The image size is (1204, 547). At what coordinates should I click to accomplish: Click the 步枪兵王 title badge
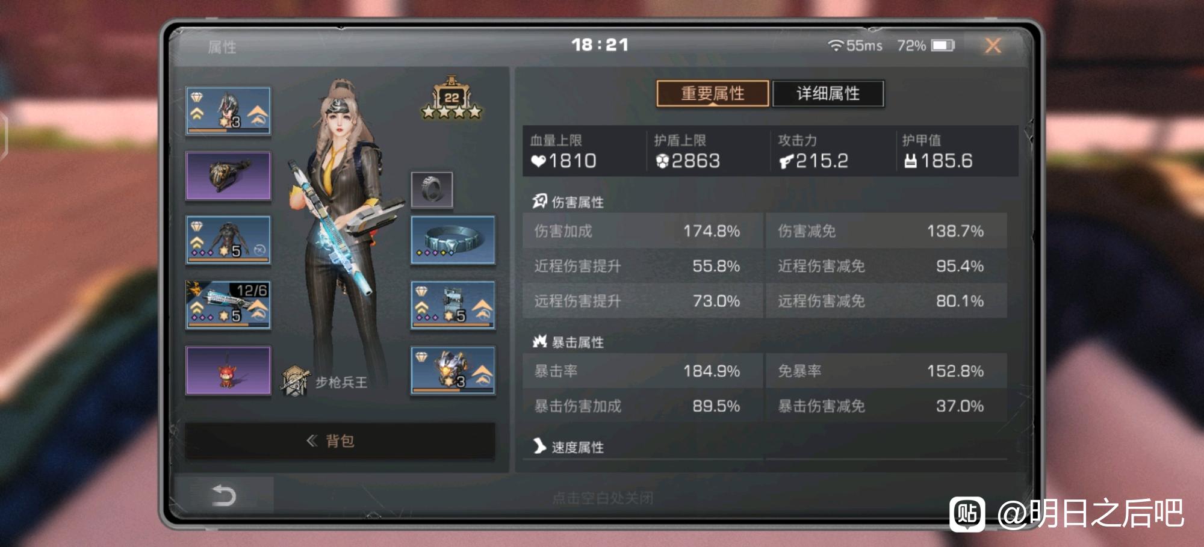tap(325, 382)
